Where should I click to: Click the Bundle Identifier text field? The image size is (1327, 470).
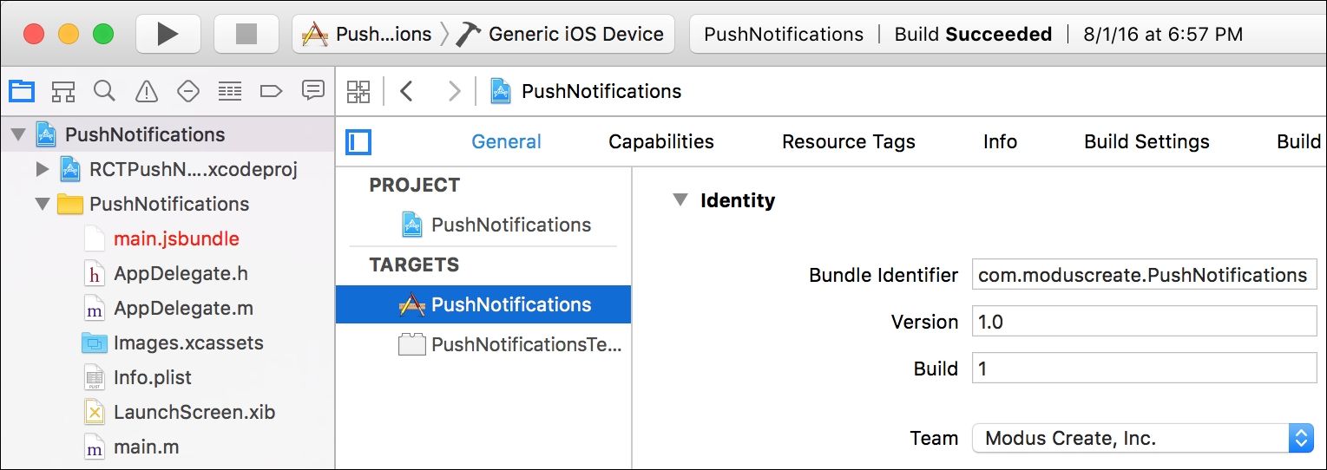pyautogui.click(x=1144, y=275)
